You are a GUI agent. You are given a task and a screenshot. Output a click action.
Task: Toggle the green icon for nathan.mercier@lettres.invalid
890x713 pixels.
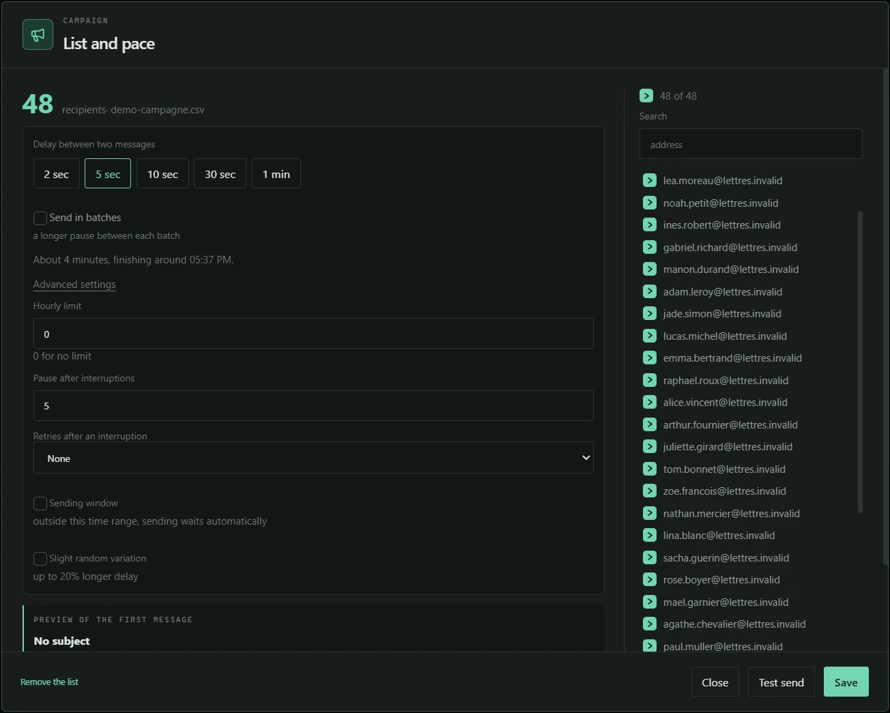pyautogui.click(x=650, y=513)
